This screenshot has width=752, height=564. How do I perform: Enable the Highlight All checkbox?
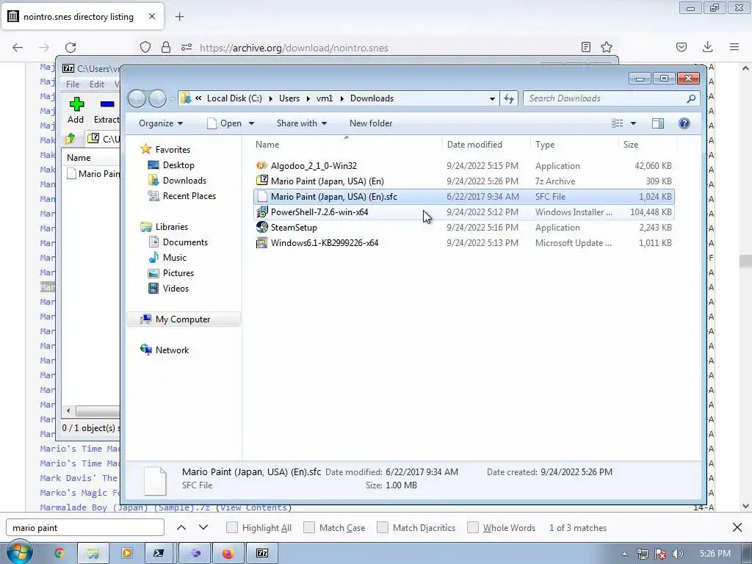click(232, 527)
